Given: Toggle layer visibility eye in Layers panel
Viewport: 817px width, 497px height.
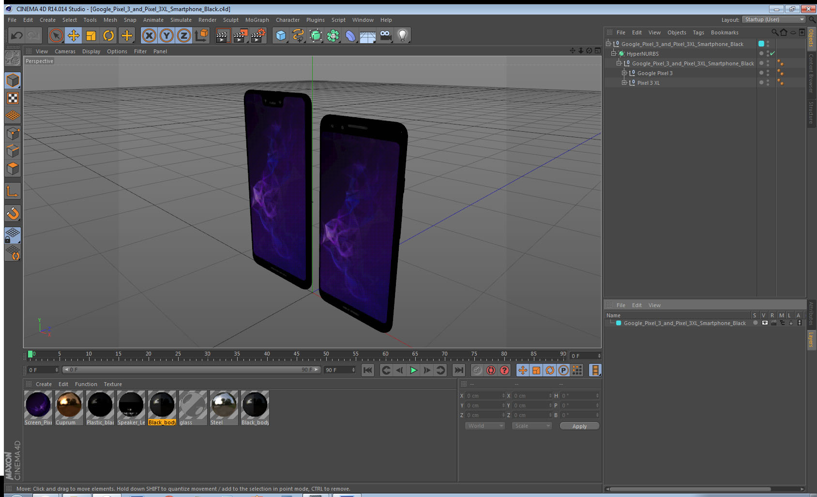Looking at the screenshot, I should click(765, 323).
